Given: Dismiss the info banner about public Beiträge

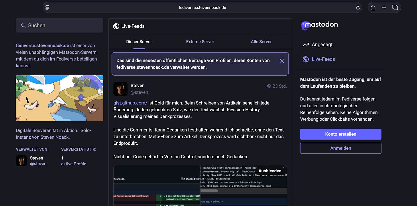Looking at the screenshot, I should [281, 61].
